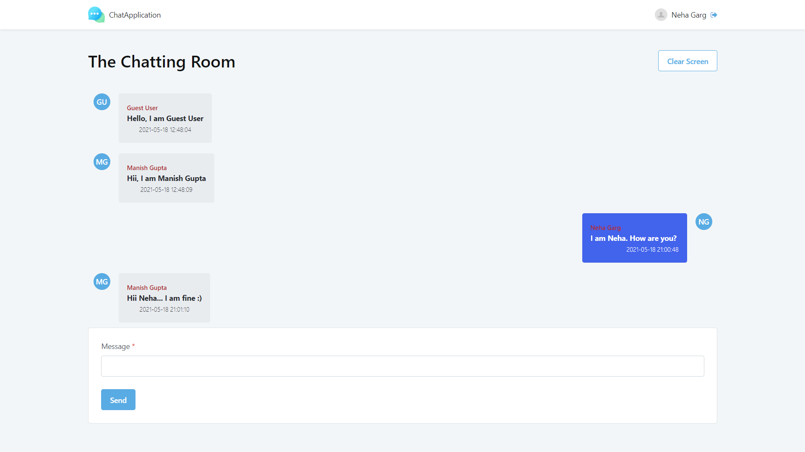Click Manish Gupta name above 'Hii Neha... I am fine :)'
This screenshot has width=805, height=452.
tap(147, 288)
